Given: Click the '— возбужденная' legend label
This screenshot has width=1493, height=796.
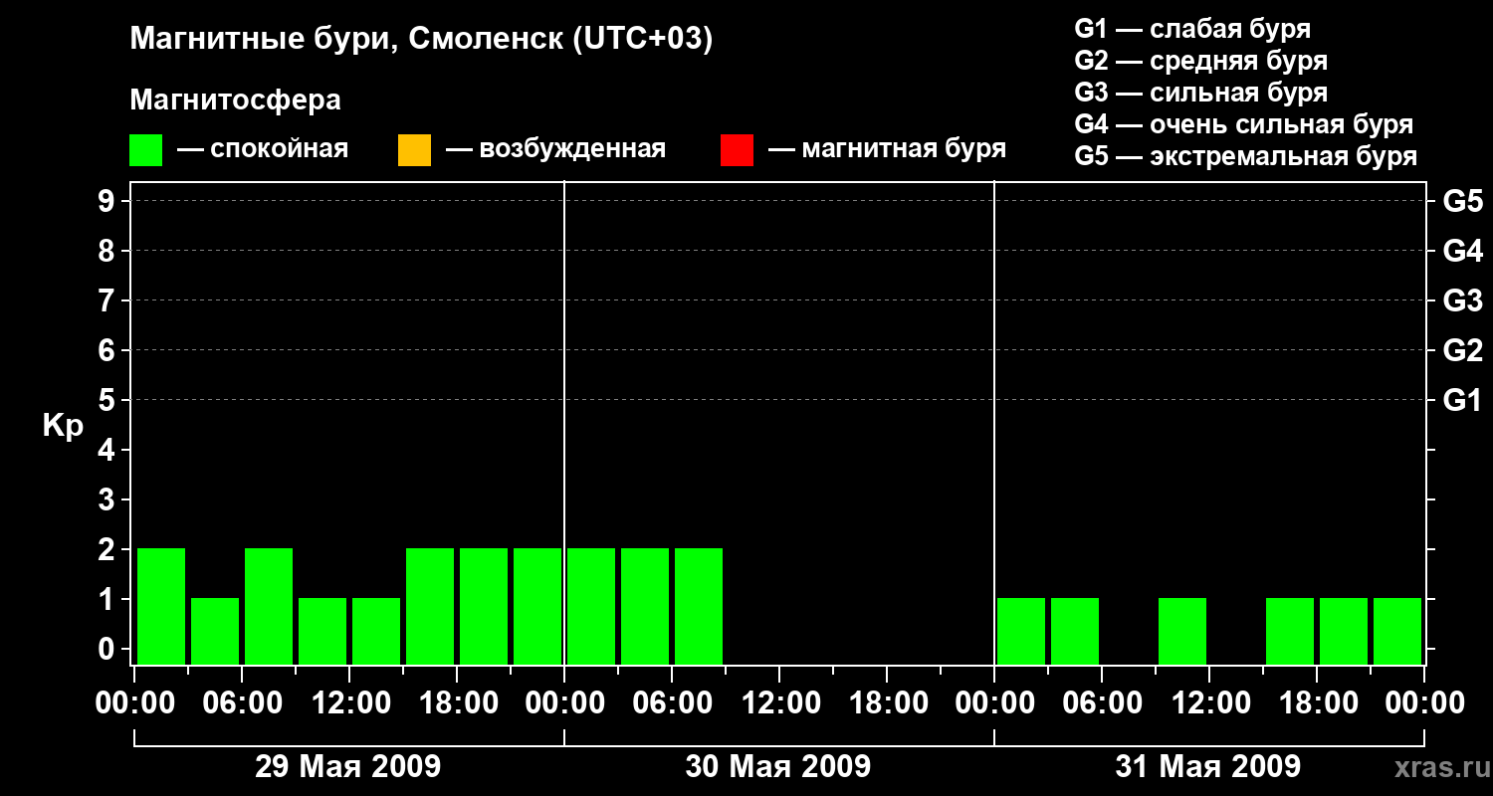Looking at the screenshot, I should coord(555,149).
